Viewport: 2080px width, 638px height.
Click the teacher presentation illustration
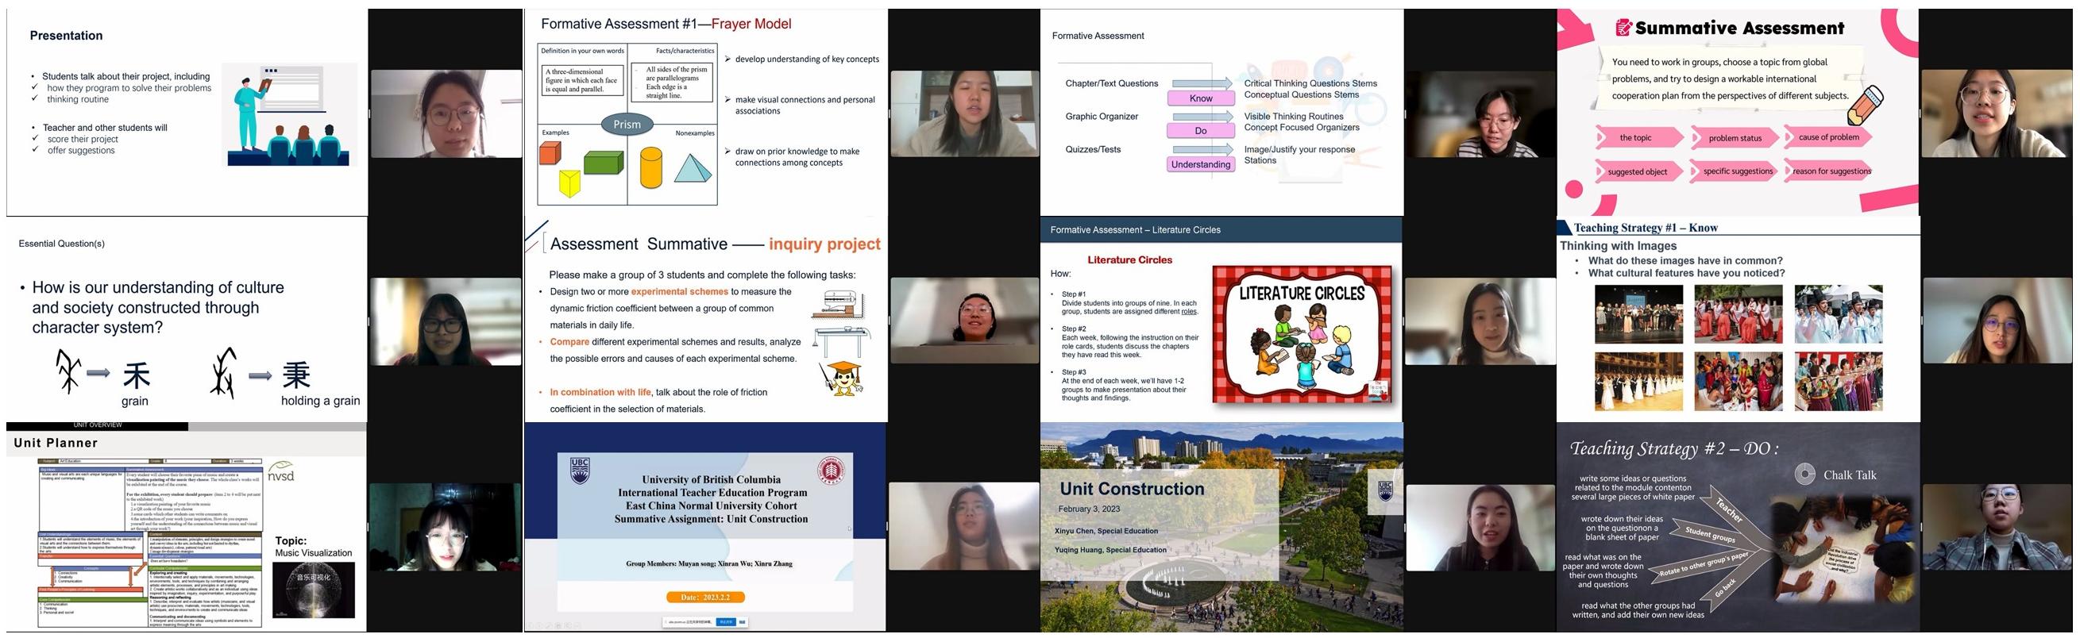(289, 114)
